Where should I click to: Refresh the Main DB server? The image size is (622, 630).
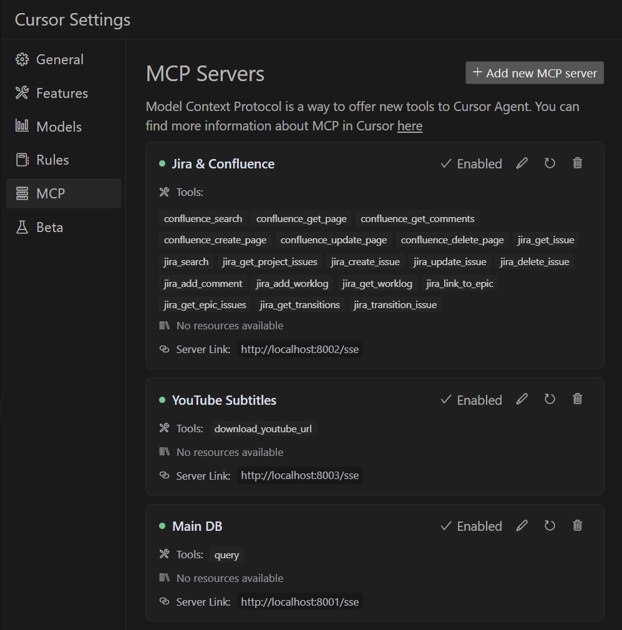tap(550, 526)
